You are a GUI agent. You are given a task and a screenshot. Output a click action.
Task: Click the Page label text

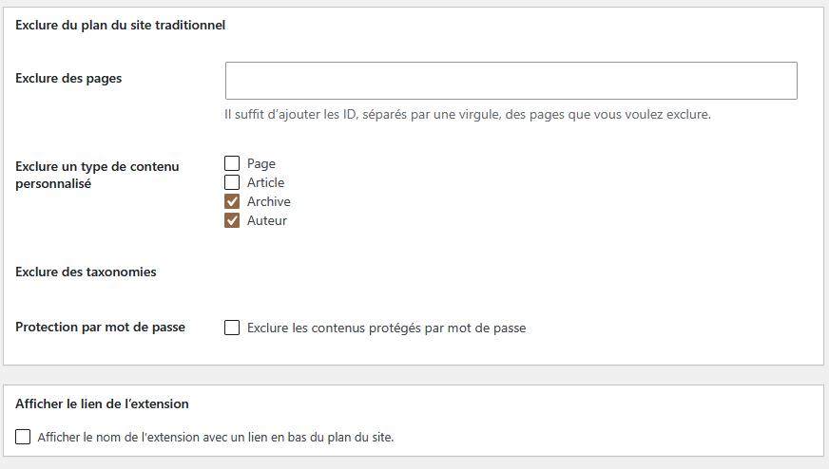tap(261, 163)
